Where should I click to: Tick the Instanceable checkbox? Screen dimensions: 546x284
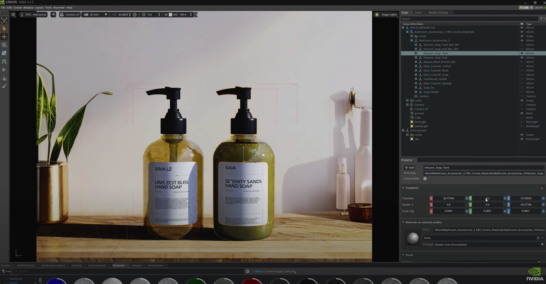tap(425, 179)
